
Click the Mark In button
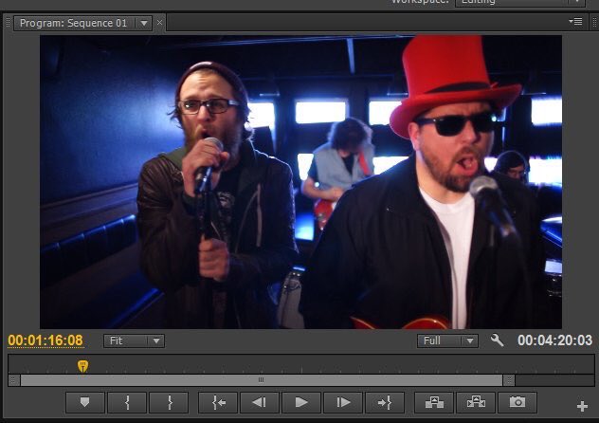tap(127, 402)
